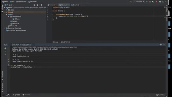Start debugging with the bug icon
172x97 pixels.
150,2
